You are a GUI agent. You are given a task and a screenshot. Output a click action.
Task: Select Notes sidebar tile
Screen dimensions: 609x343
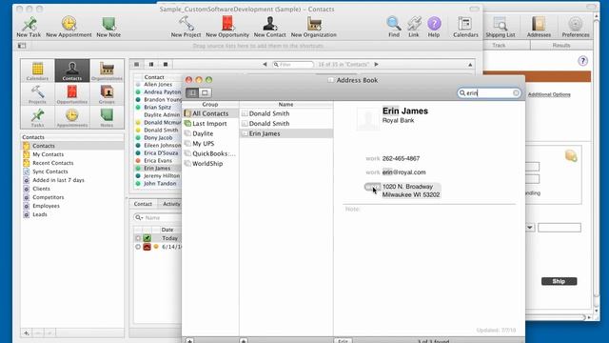[x=107, y=117]
